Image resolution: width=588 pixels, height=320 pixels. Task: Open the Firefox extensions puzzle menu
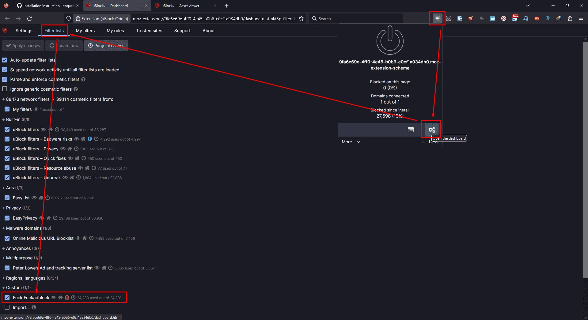570,18
